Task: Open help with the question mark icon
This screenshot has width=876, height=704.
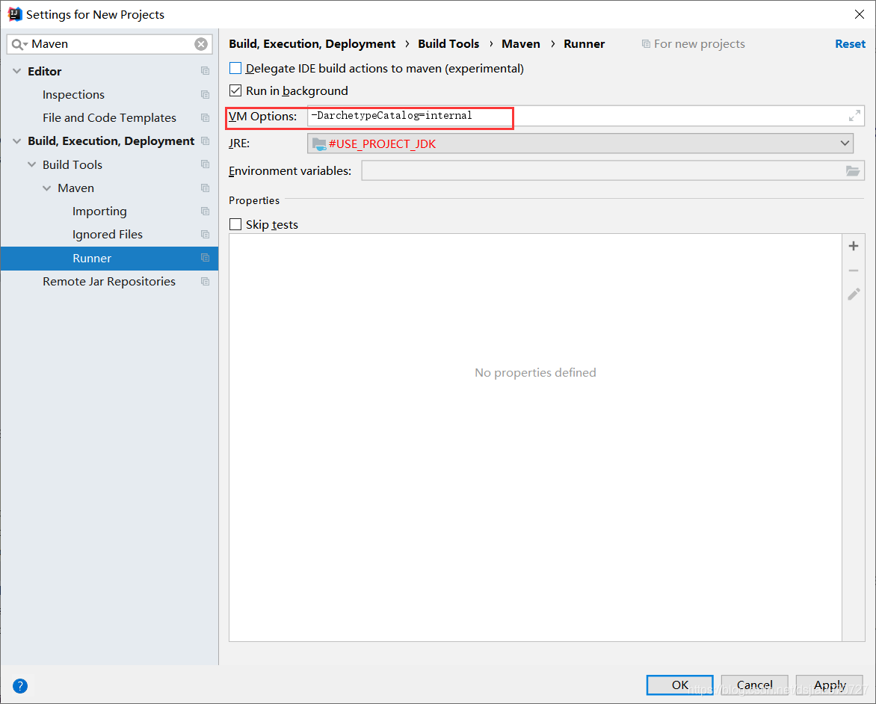Action: (19, 685)
